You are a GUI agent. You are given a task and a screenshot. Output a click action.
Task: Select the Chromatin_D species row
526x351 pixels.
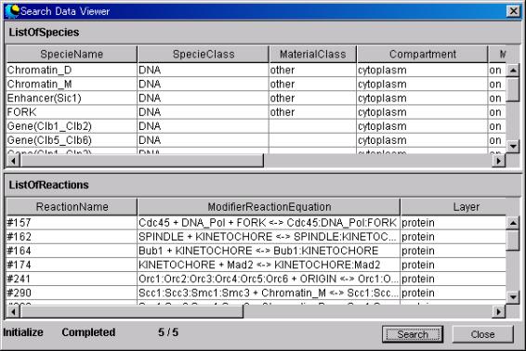256,70
